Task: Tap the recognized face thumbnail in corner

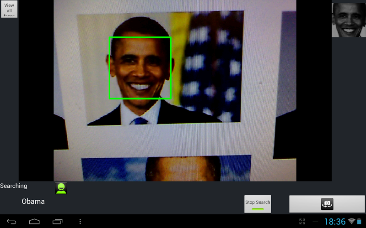Action: [x=349, y=20]
